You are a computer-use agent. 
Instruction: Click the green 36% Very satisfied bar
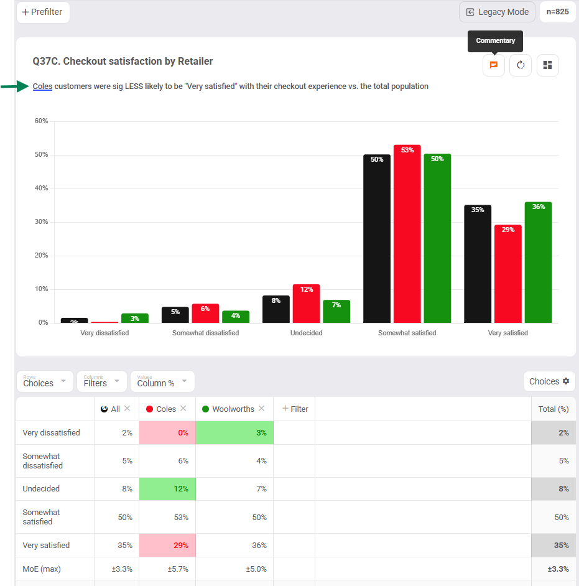click(x=539, y=263)
